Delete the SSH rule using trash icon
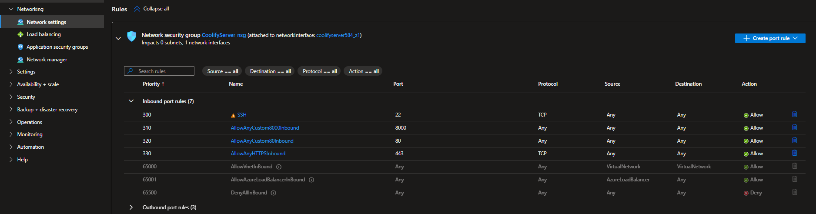This screenshot has height=214, width=816. coord(794,114)
